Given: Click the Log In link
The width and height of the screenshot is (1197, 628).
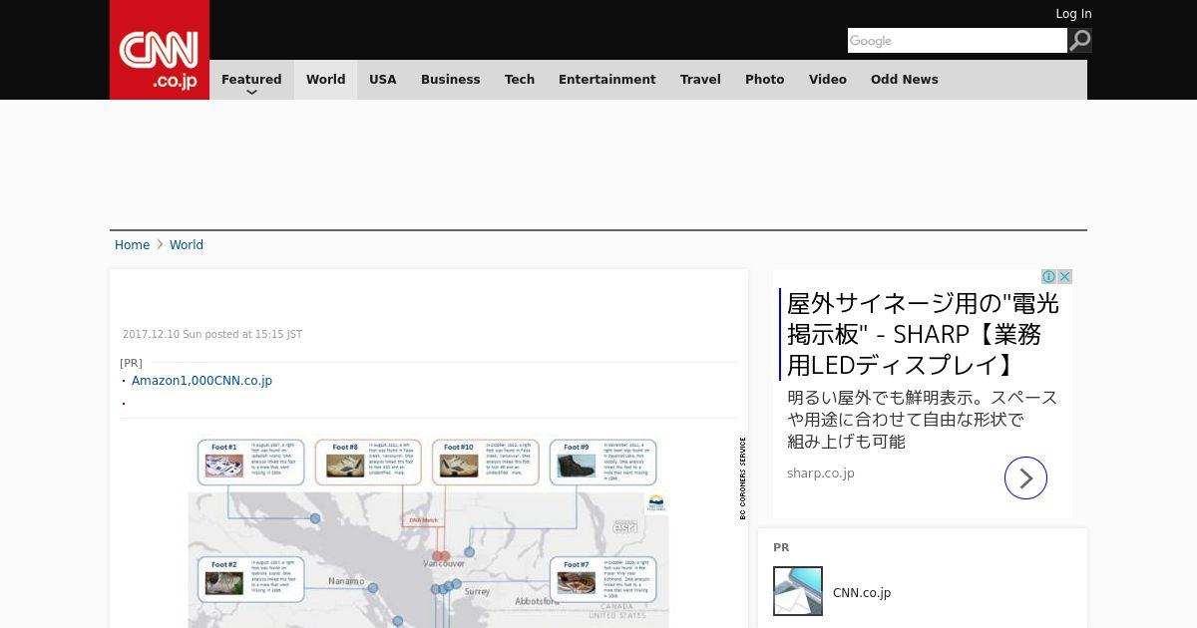Looking at the screenshot, I should [1073, 14].
